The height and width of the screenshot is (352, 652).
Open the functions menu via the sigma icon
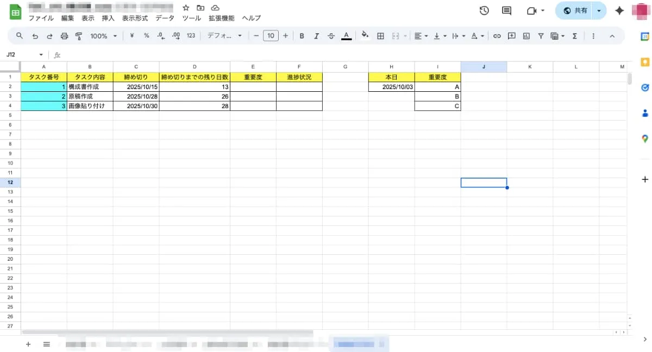point(574,35)
